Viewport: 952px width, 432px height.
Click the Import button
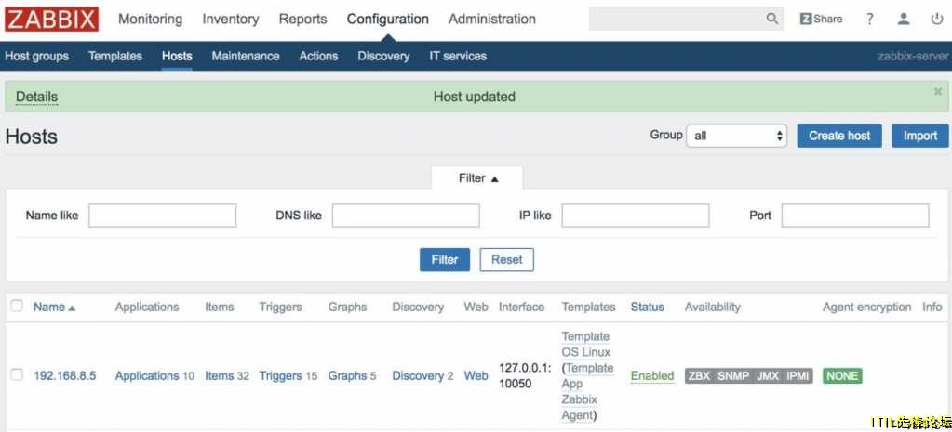tap(919, 136)
